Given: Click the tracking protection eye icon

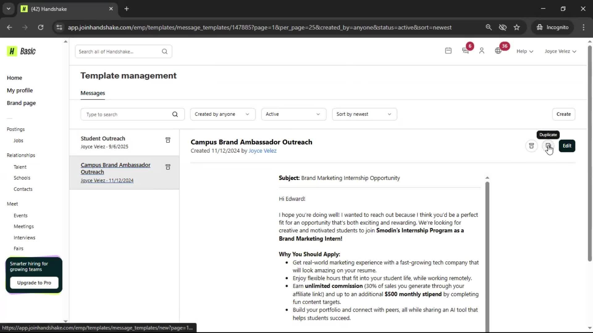Looking at the screenshot, I should click(x=503, y=27).
